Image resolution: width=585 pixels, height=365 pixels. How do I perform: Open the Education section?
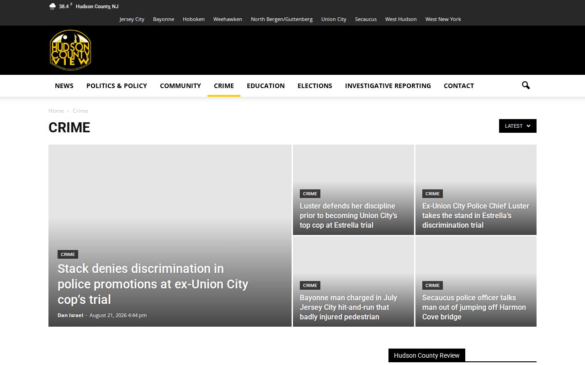coord(266,86)
